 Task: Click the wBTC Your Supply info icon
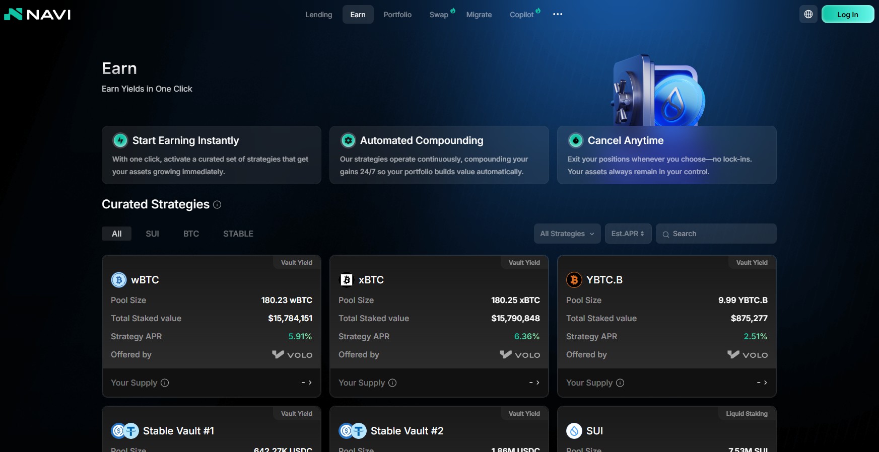pyautogui.click(x=165, y=383)
